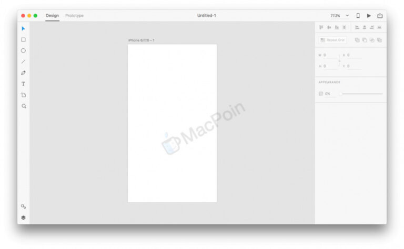Switch to the Design tab
Viewport: 404px width, 249px height.
[x=52, y=16]
